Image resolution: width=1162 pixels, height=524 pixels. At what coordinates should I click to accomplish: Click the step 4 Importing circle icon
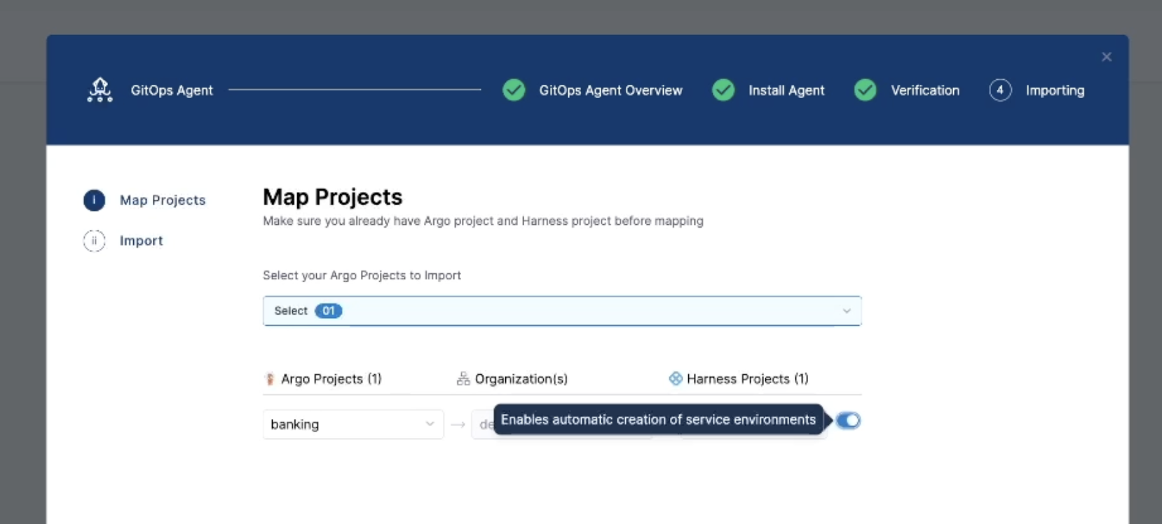point(1000,90)
